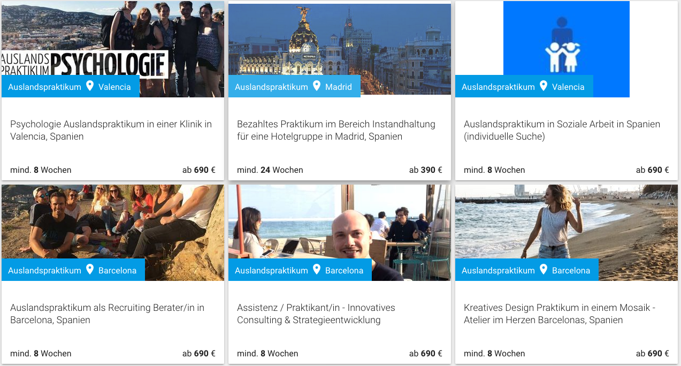Open the Bezahltes Praktikum im Bereich Instandhaltung listing
This screenshot has width=681, height=366.
click(x=336, y=130)
